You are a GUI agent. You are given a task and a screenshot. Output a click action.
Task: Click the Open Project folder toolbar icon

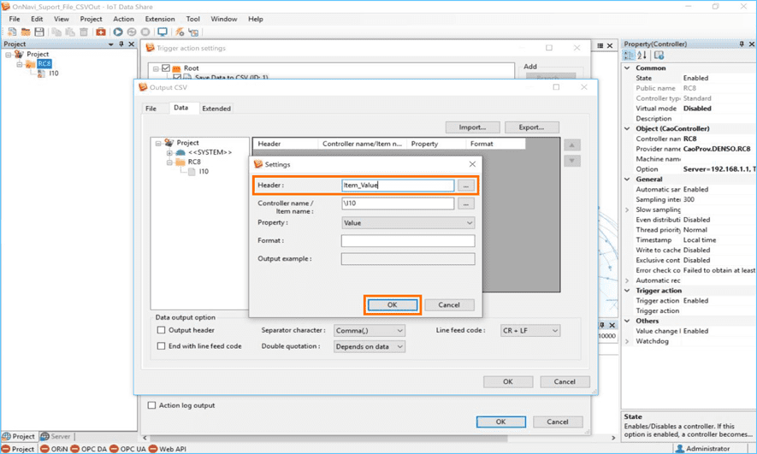[x=26, y=32]
